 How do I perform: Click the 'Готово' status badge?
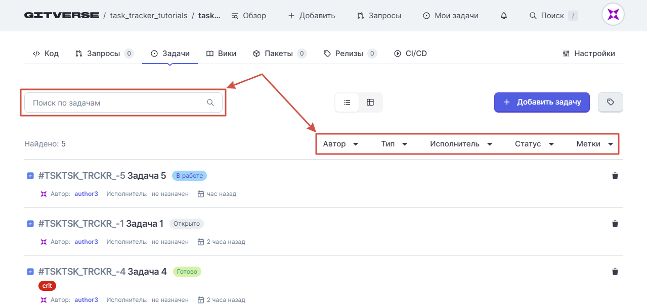coord(187,272)
